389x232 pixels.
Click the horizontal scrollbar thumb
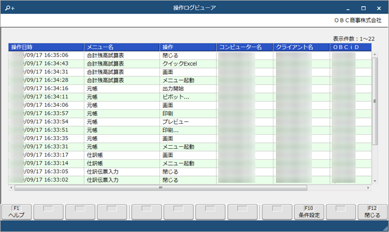160,188
